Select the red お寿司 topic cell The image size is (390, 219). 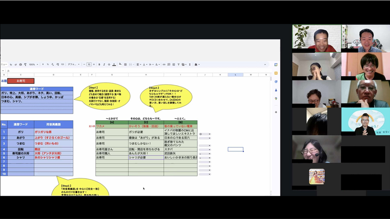pyautogui.click(x=21, y=81)
